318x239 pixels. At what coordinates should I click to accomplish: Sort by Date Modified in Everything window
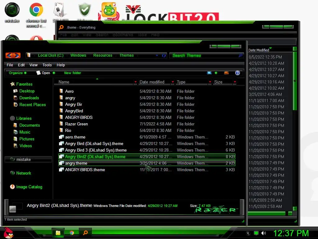[x=259, y=50]
